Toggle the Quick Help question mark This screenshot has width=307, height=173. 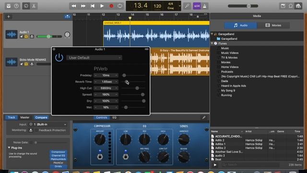[16, 6]
